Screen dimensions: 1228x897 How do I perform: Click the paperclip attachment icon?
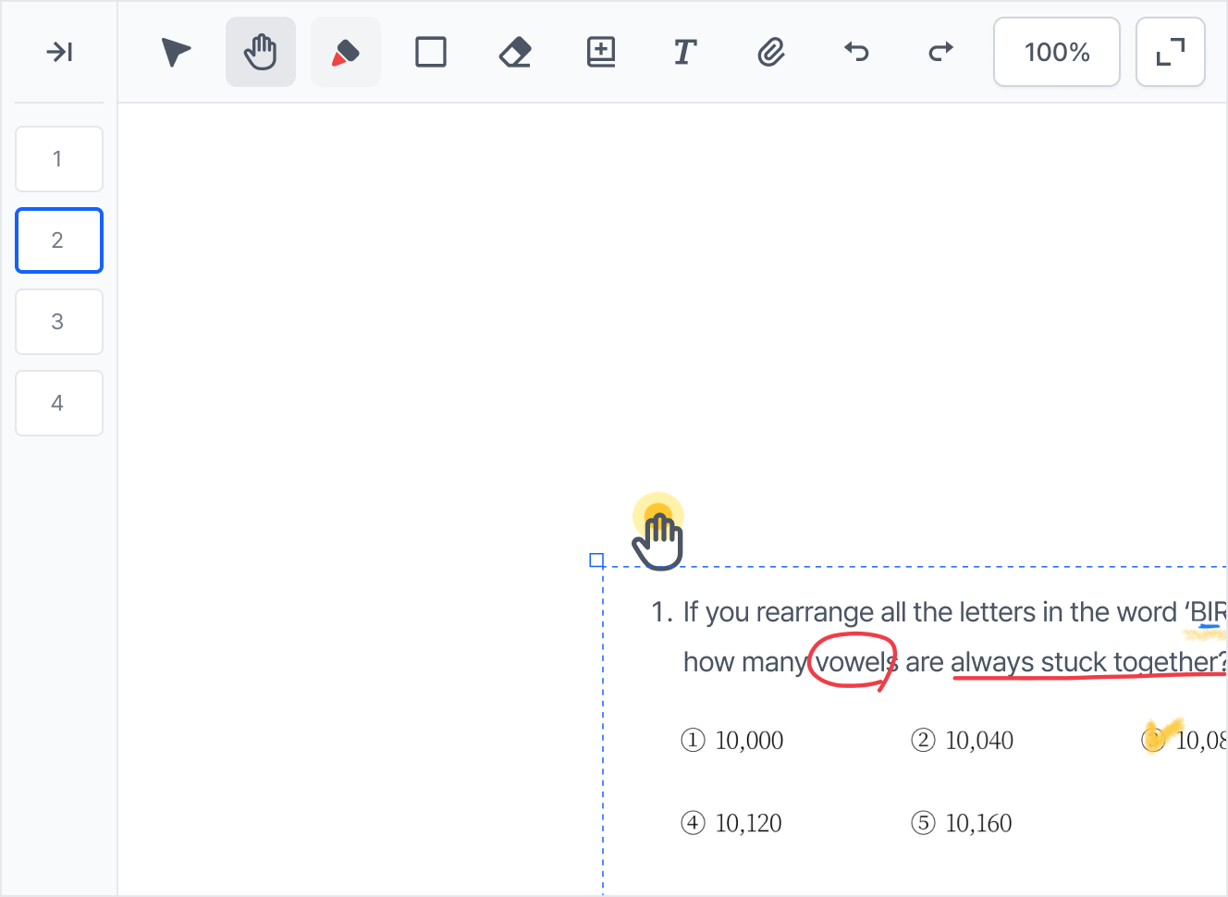[771, 52]
